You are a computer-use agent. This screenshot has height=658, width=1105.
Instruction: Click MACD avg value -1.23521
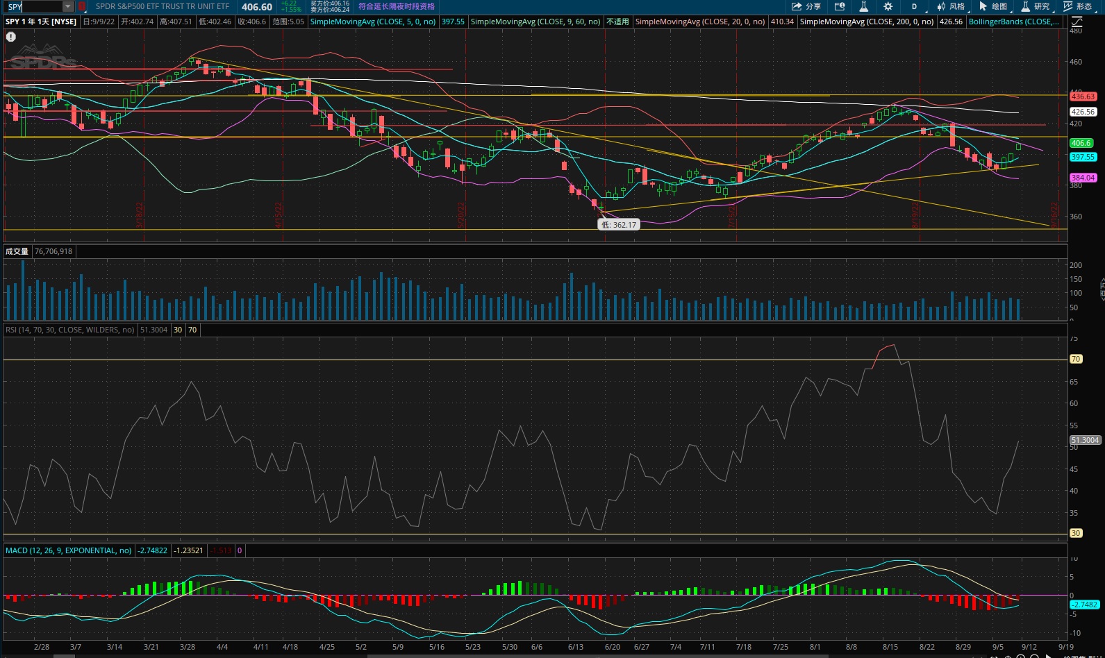tap(188, 550)
